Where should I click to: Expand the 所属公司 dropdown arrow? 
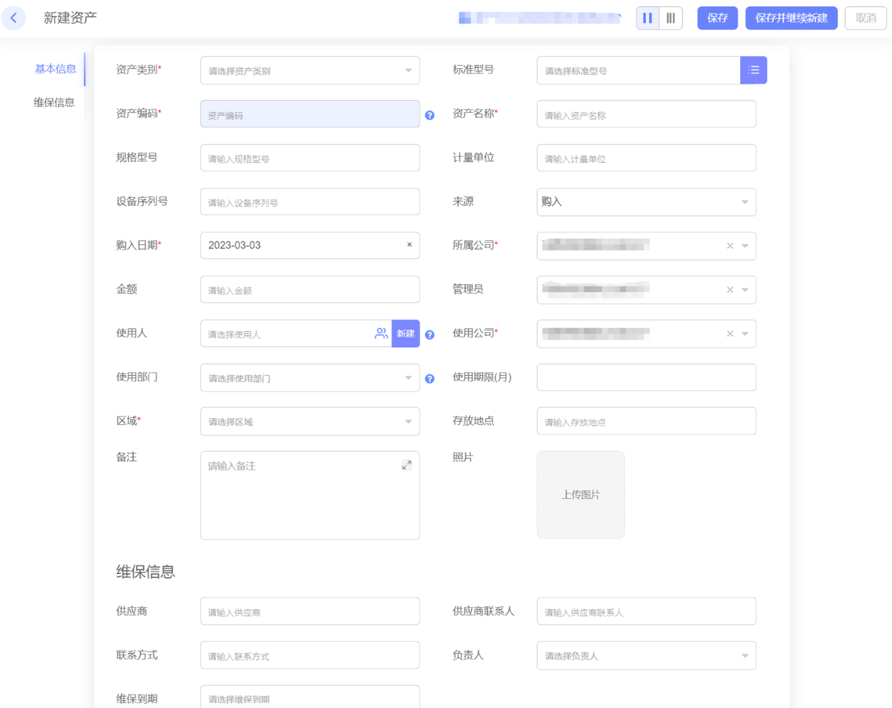click(745, 246)
